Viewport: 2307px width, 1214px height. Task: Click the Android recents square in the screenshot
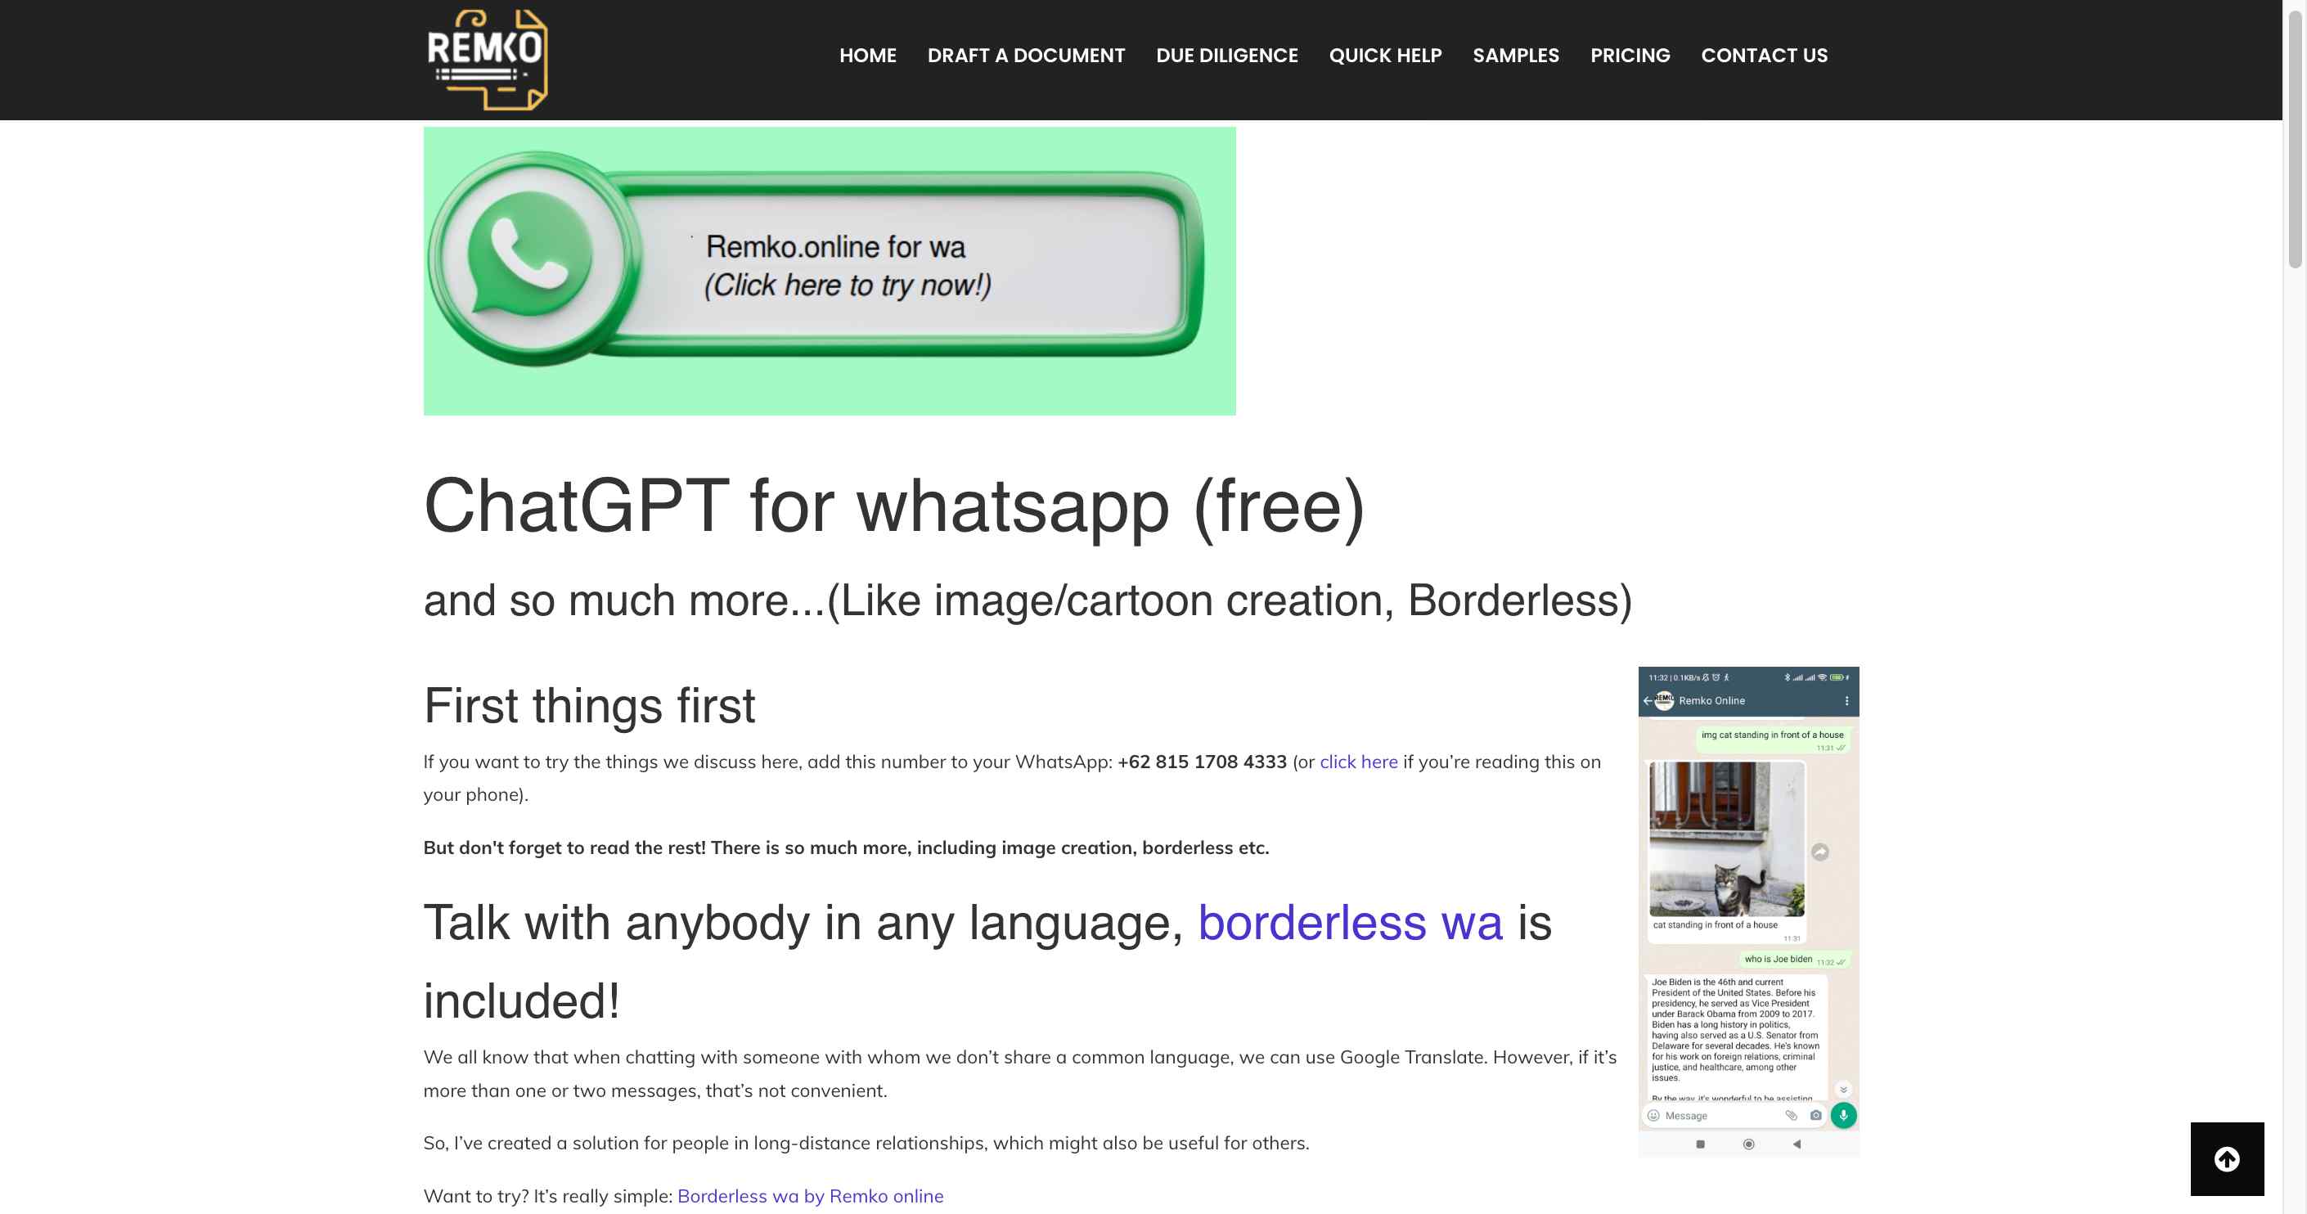click(1700, 1144)
